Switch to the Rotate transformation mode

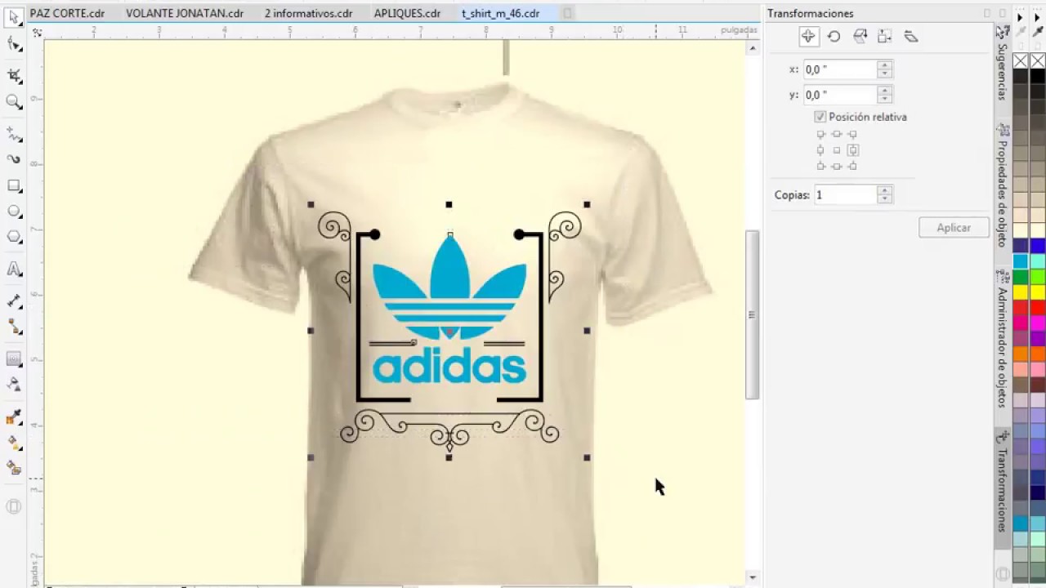point(834,36)
